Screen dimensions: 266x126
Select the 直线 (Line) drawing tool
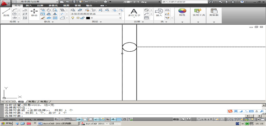coord(6,13)
